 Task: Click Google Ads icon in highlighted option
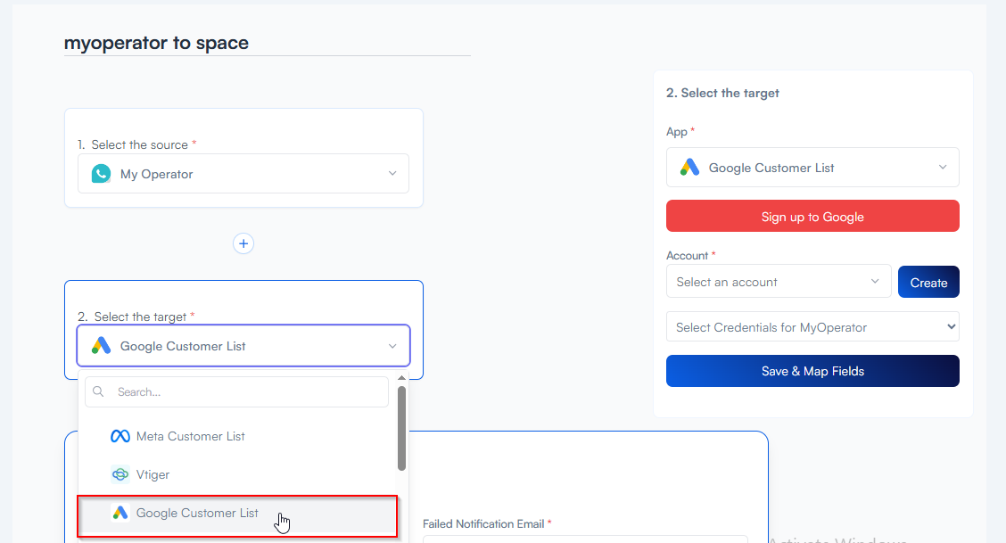point(120,513)
